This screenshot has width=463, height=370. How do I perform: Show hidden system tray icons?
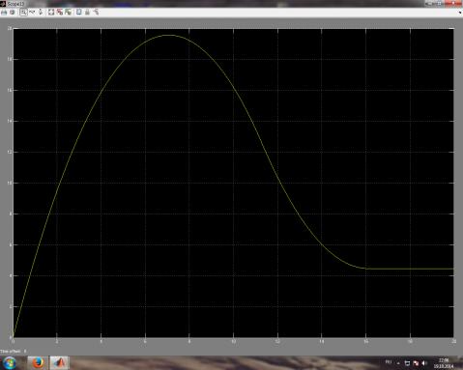[398, 363]
